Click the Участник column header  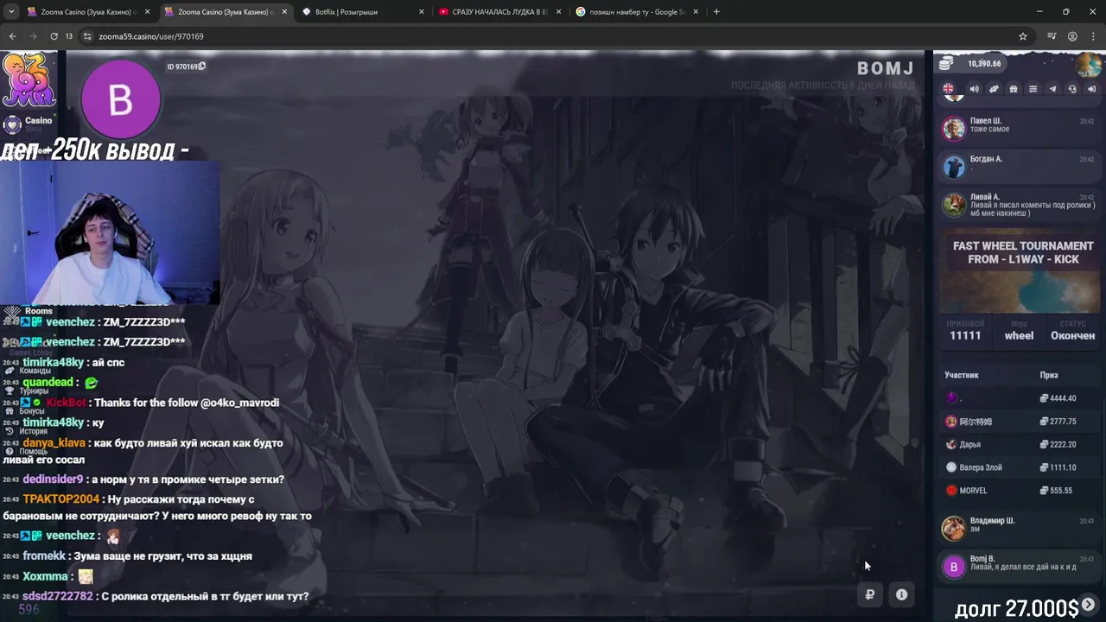(x=961, y=376)
